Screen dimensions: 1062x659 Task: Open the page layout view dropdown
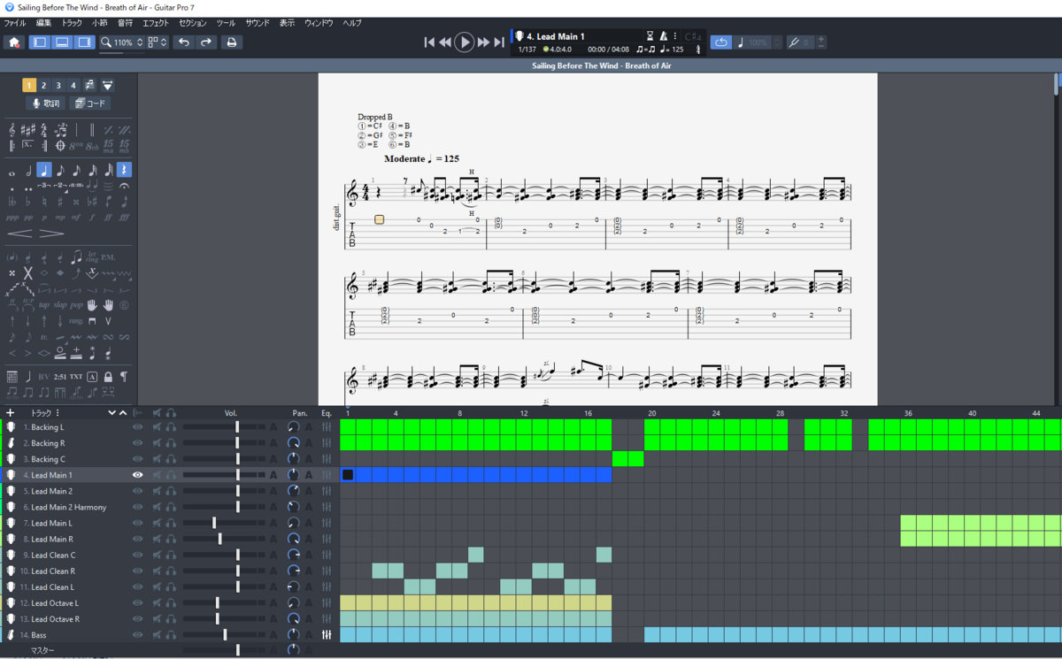click(158, 42)
